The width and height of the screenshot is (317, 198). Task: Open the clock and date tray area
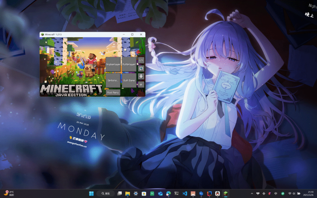tap(308, 194)
